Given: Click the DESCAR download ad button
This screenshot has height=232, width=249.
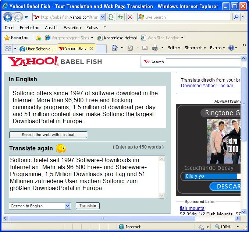Looking at the screenshot, I should pos(225,186).
